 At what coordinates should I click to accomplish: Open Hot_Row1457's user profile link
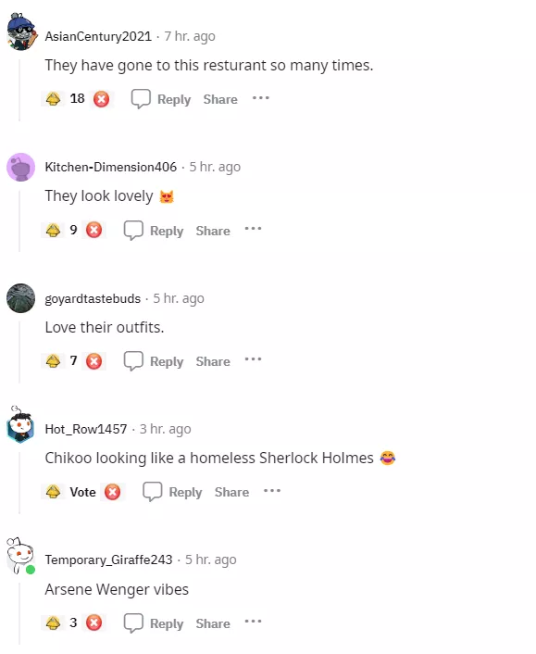86,429
